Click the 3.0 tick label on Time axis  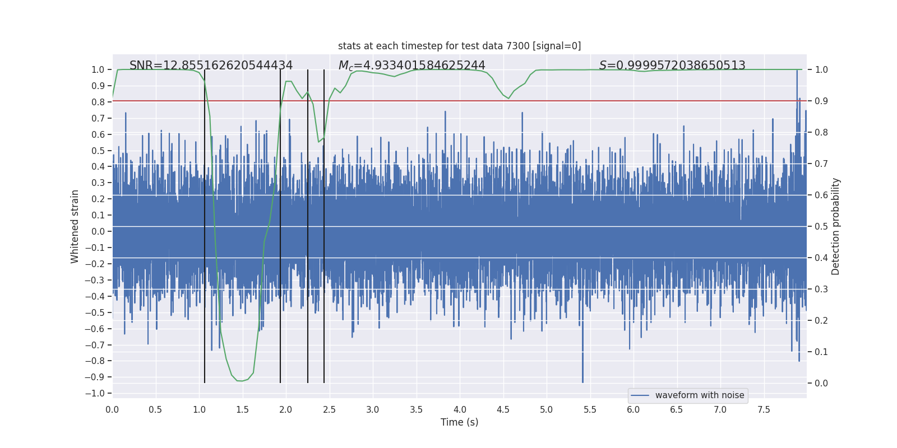tap(373, 409)
